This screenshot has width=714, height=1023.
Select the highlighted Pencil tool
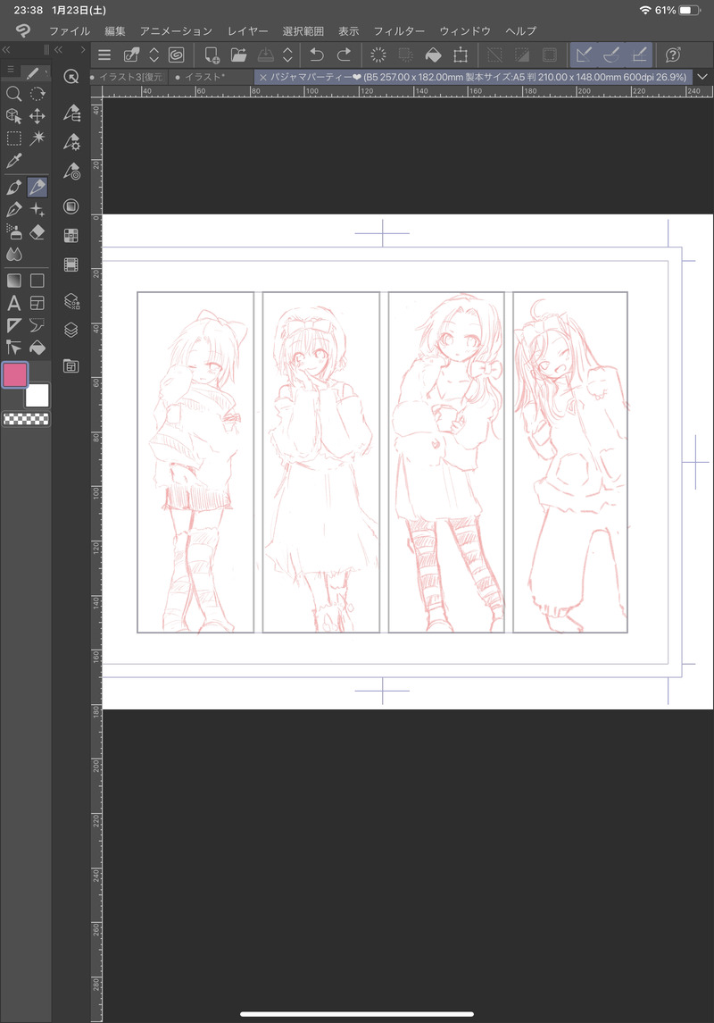tap(37, 188)
